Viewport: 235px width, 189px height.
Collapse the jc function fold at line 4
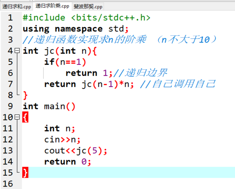(17, 51)
